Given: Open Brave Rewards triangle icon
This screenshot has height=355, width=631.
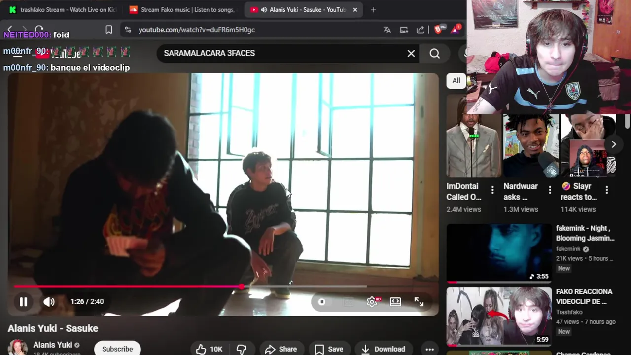Looking at the screenshot, I should click(456, 29).
